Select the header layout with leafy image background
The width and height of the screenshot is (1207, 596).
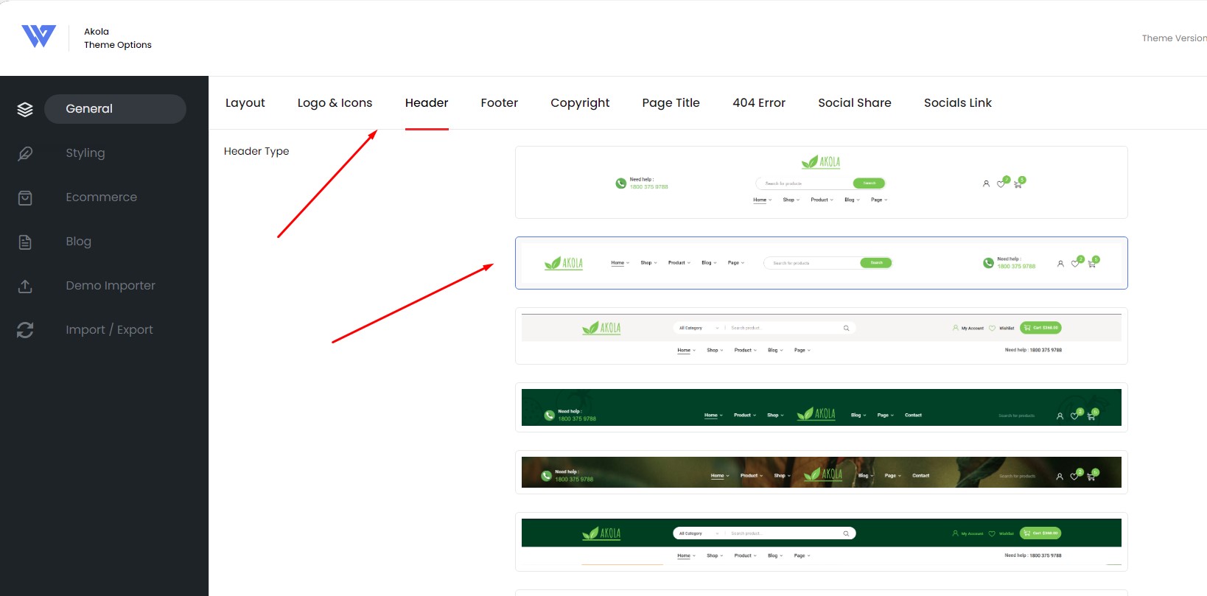tap(821, 472)
